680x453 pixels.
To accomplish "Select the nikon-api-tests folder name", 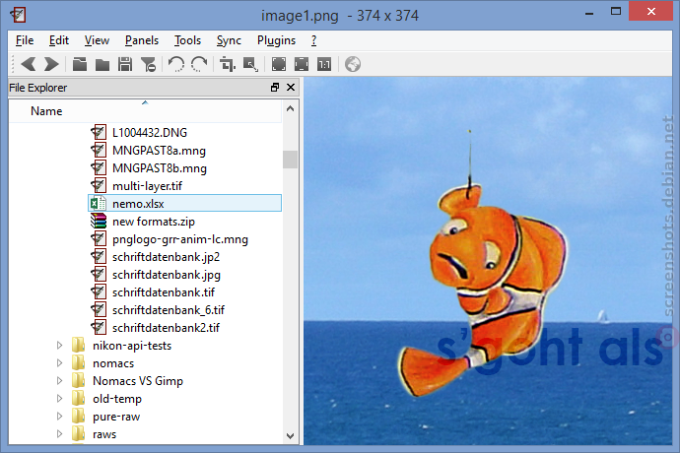I will 132,346.
